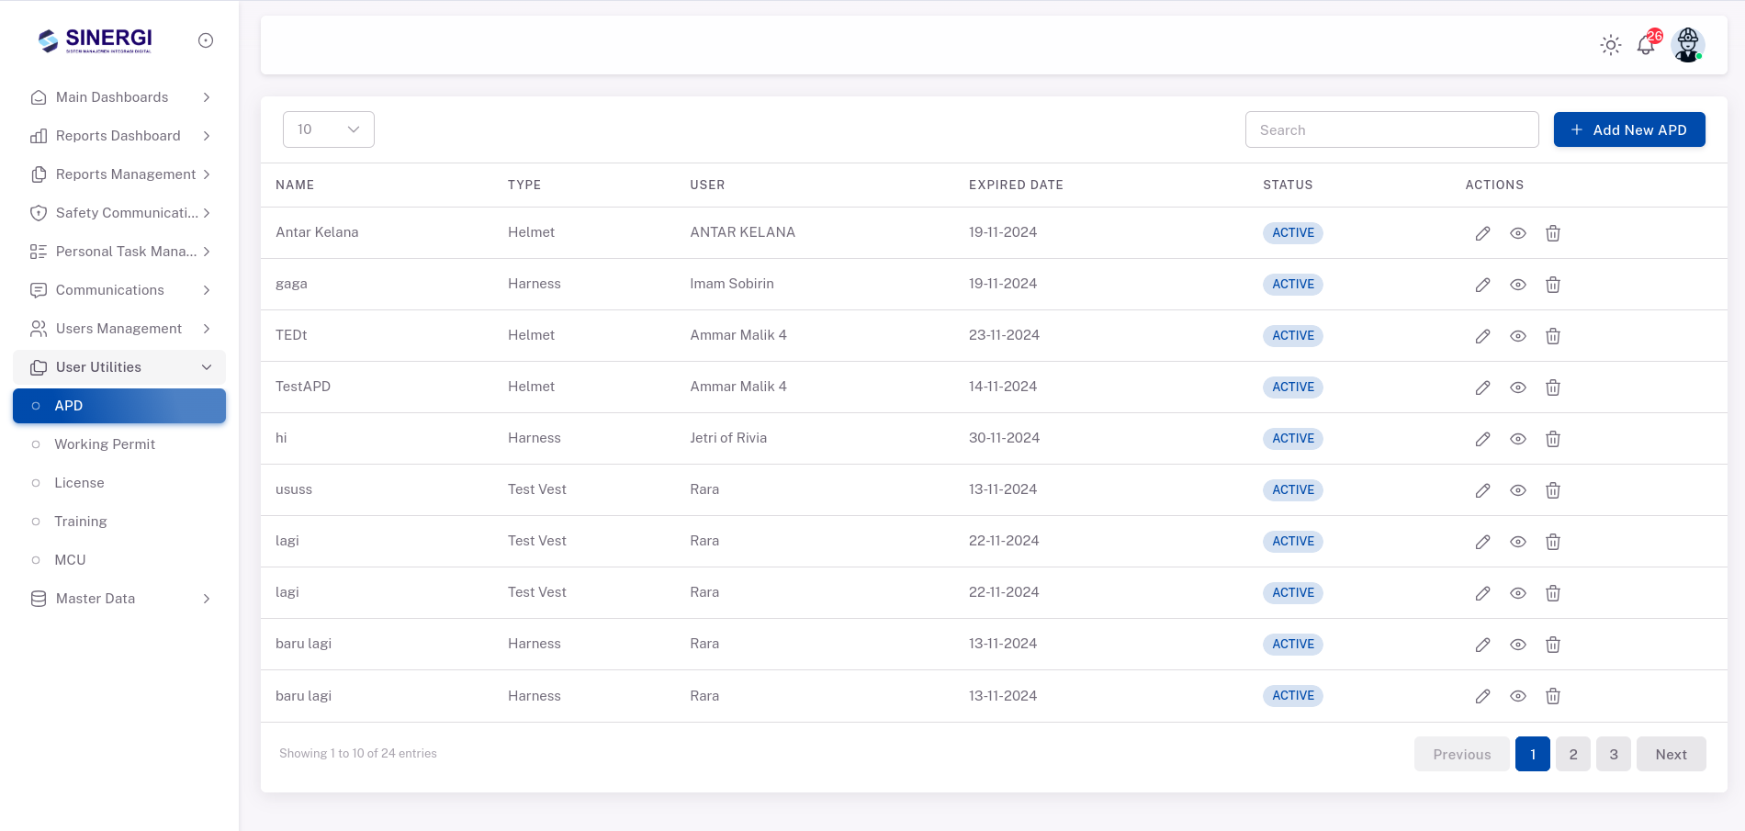View the TEDt APD details
The image size is (1745, 831).
pos(1518,336)
